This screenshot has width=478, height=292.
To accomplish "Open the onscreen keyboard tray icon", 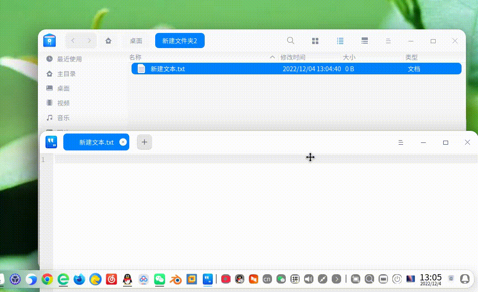I will pos(383,279).
